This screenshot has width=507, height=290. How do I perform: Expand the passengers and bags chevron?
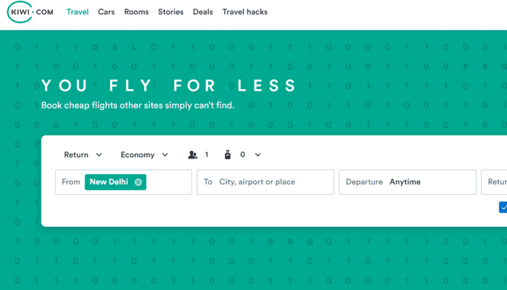[258, 155]
